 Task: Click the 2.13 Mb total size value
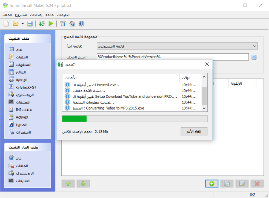(x=101, y=132)
